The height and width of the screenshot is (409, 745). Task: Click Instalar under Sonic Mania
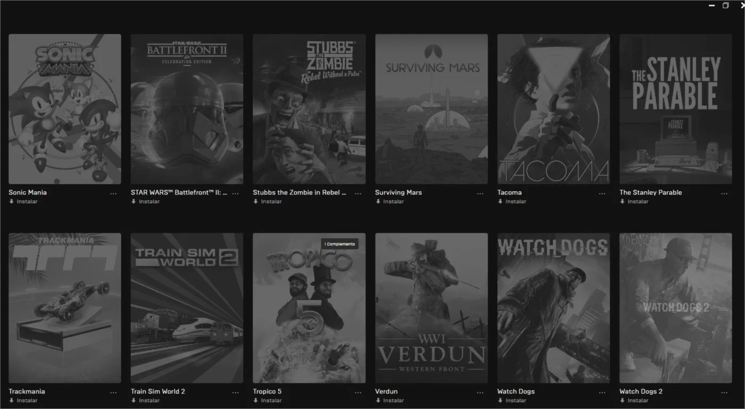pyautogui.click(x=23, y=202)
